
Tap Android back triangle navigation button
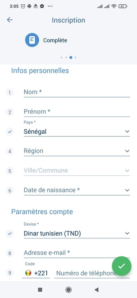[x=97, y=290]
